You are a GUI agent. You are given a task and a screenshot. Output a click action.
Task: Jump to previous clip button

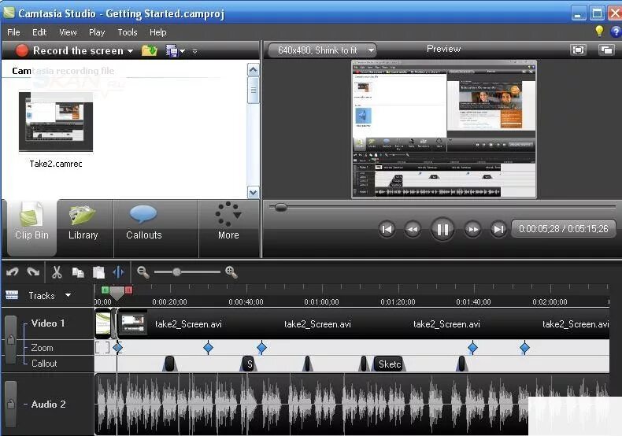coord(387,229)
